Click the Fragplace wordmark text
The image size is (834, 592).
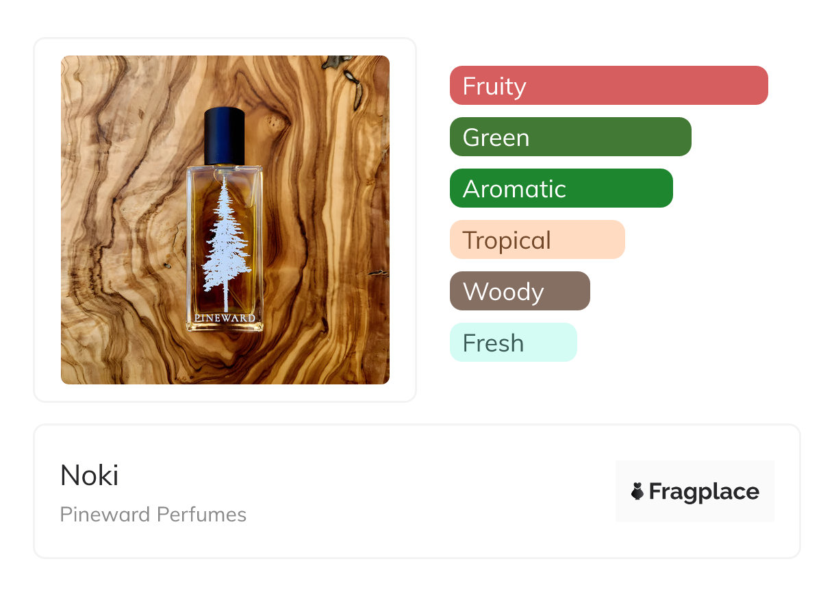coord(704,492)
